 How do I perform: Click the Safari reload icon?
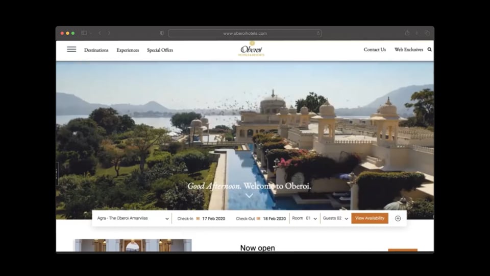coord(318,33)
